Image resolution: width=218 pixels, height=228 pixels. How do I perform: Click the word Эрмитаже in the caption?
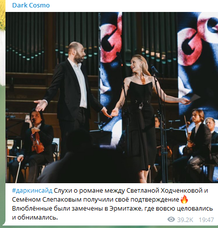pos(125,209)
